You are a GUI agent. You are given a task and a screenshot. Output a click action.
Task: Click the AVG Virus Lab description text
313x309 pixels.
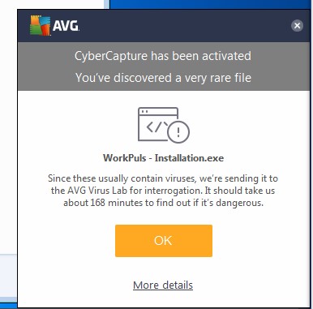coord(163,191)
